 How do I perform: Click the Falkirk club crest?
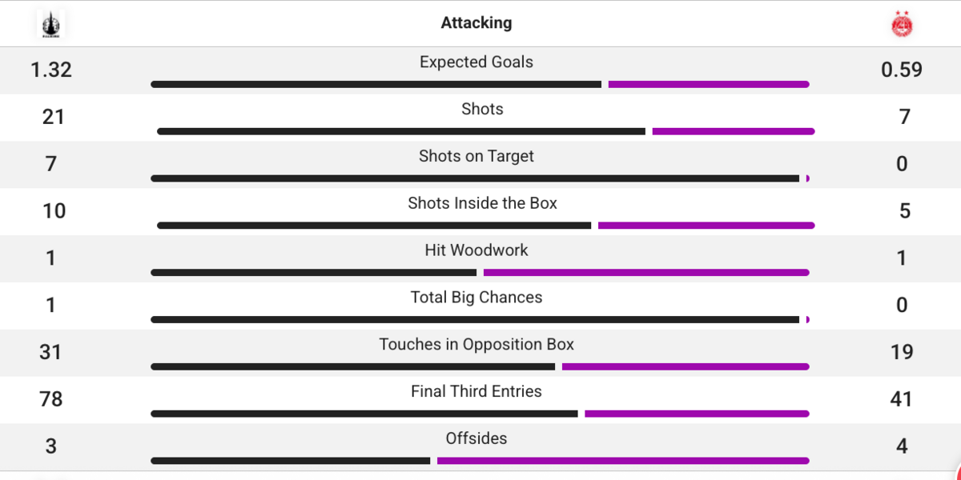pos(50,23)
